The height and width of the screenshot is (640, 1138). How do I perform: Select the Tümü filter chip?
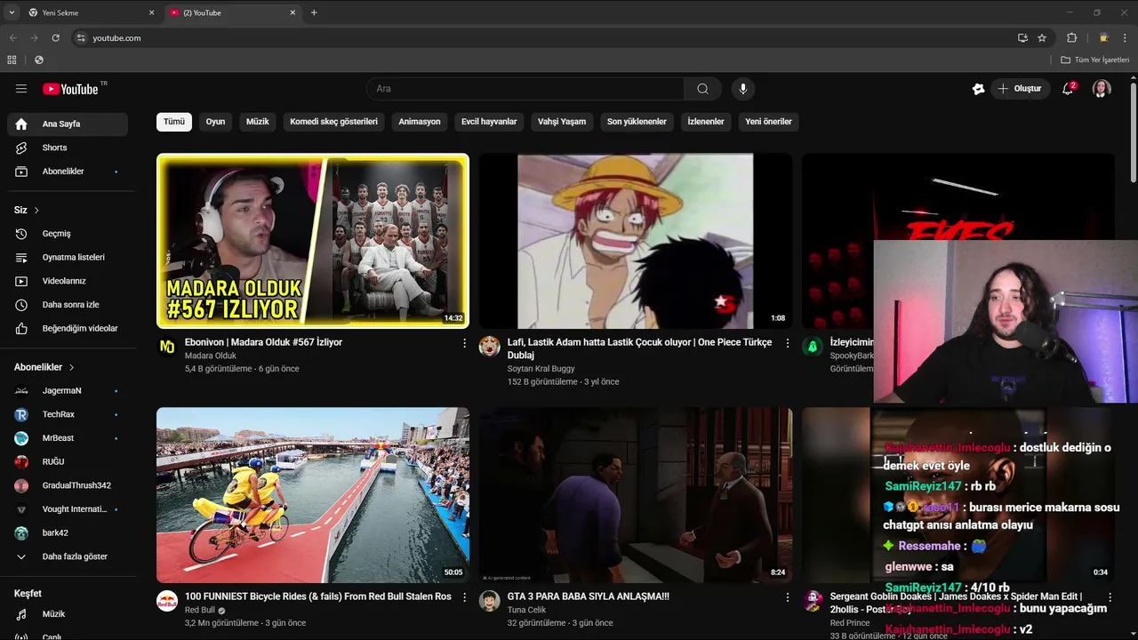point(174,122)
